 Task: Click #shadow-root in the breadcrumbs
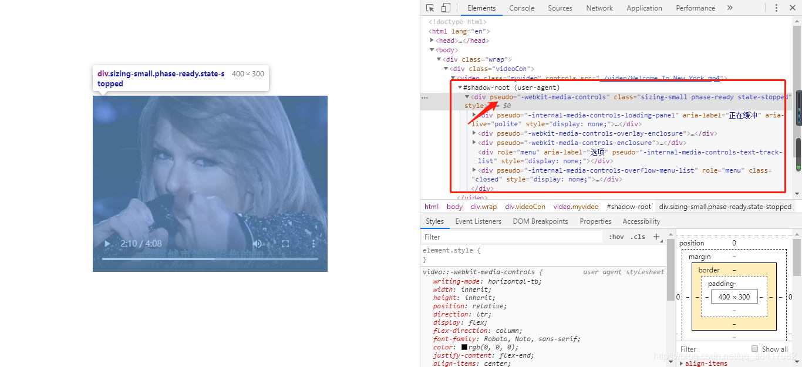point(628,206)
